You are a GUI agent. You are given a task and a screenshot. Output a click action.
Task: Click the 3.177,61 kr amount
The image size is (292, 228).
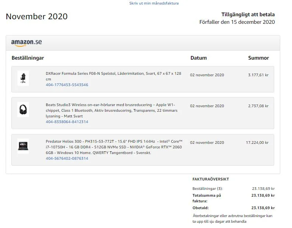coord(258,75)
